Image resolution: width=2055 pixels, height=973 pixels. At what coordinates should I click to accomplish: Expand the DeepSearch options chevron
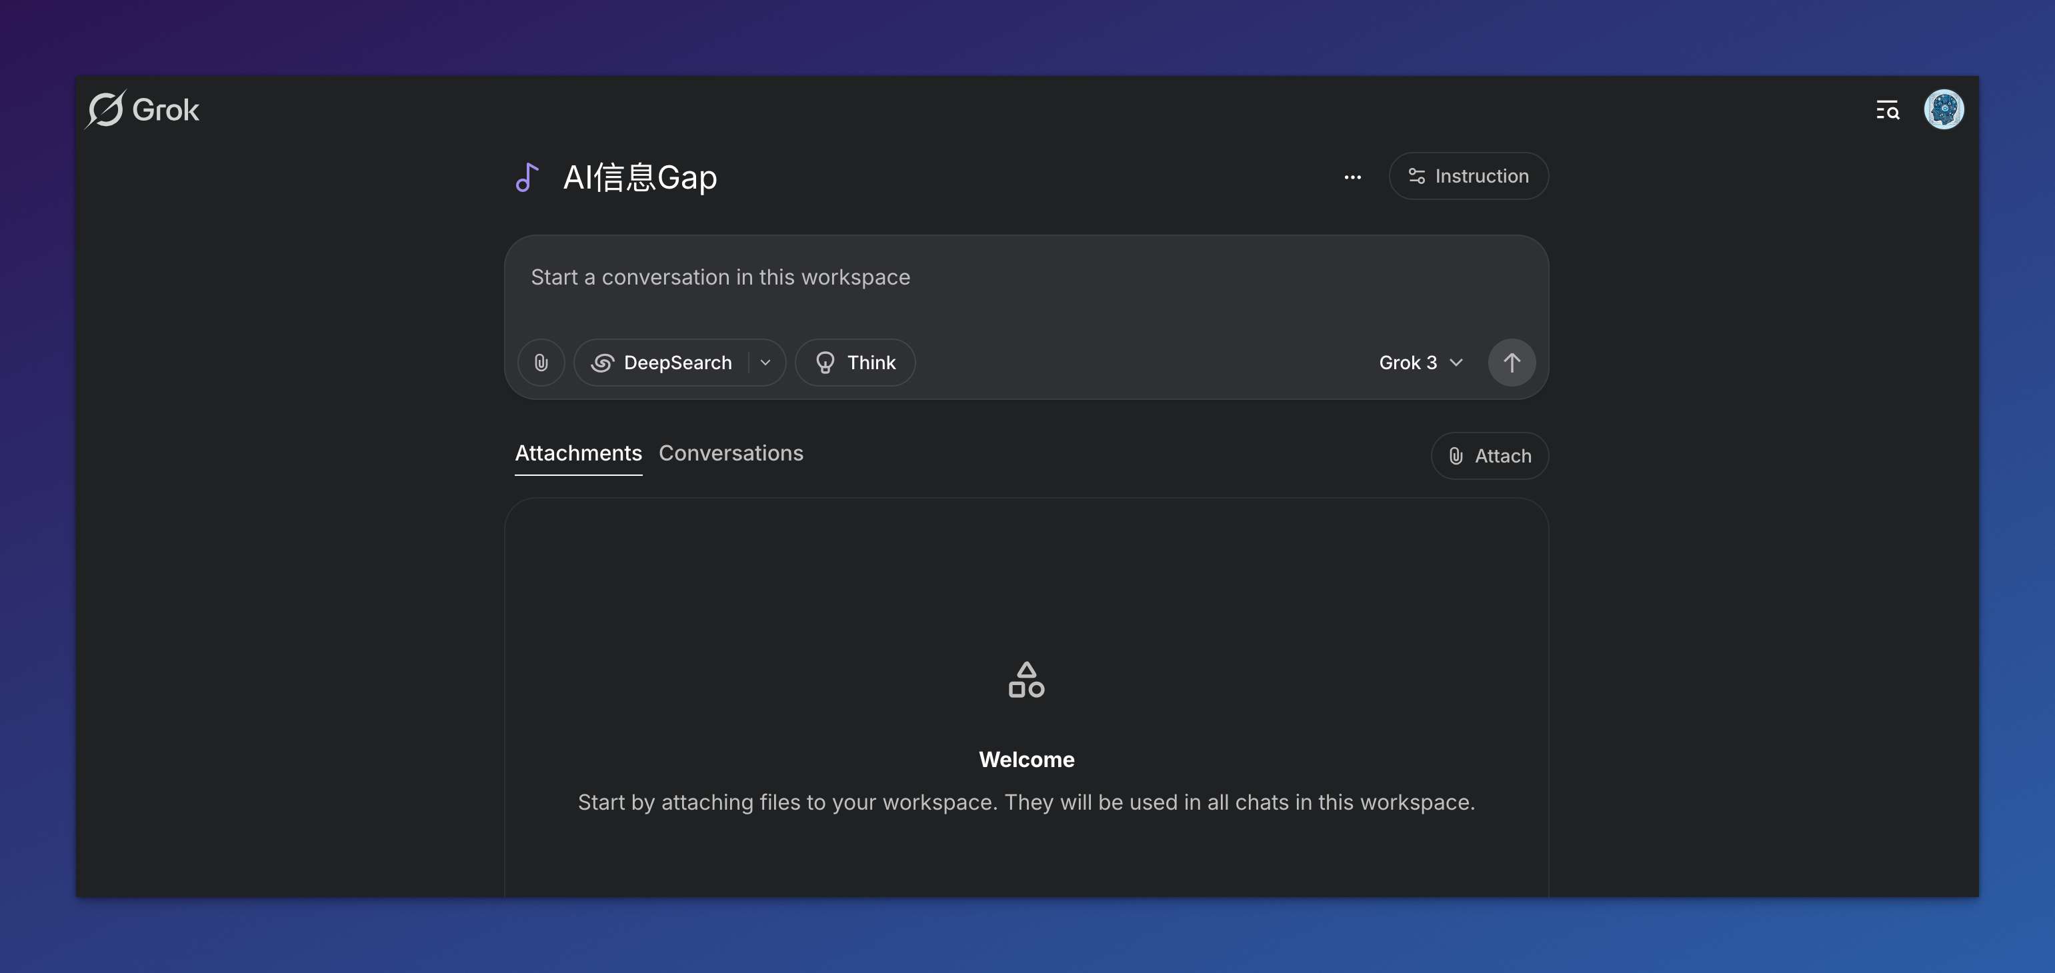click(x=766, y=363)
